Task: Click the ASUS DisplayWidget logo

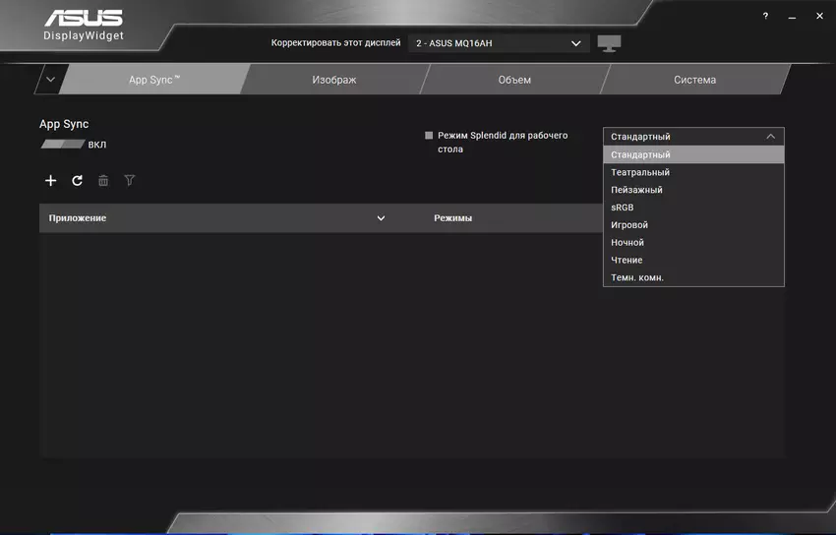Action: click(84, 26)
